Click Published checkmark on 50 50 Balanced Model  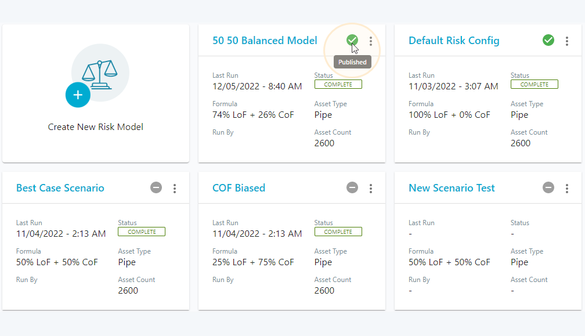[352, 40]
